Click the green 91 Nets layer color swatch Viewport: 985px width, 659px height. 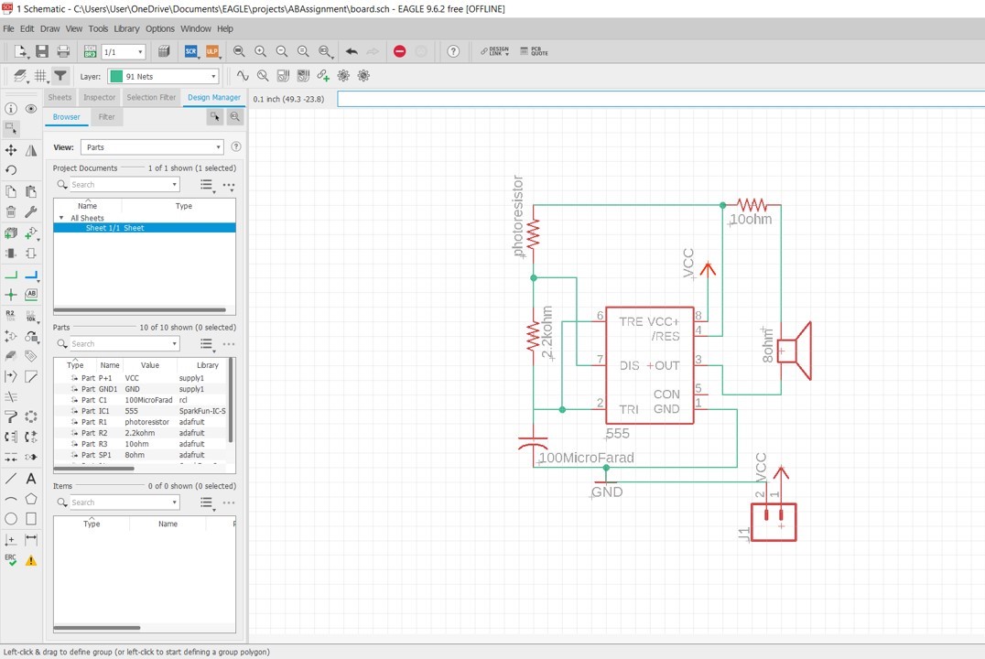click(116, 77)
